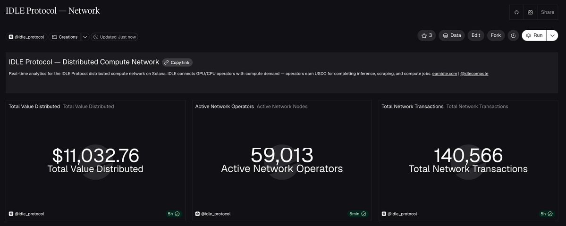566x226 pixels.
Task: Click the camera screenshot icon
Action: tap(530, 12)
